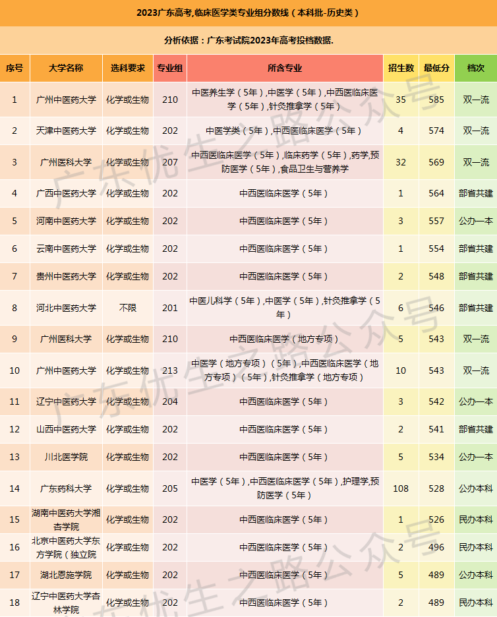
Task: Select the '最低分' column header
Action: coord(436,68)
